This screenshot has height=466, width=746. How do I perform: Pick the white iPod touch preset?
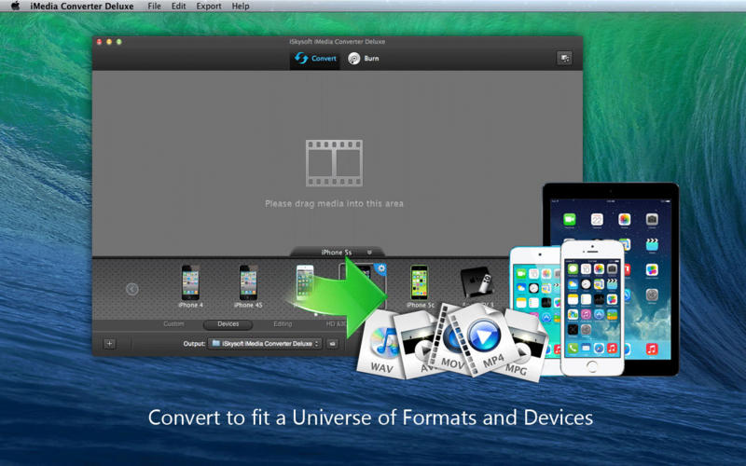[x=305, y=281]
